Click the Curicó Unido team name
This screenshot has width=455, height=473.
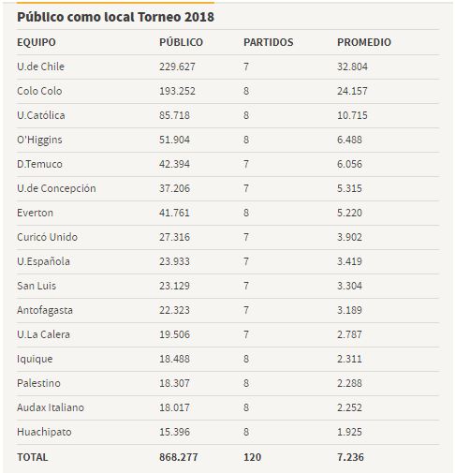pos(47,237)
